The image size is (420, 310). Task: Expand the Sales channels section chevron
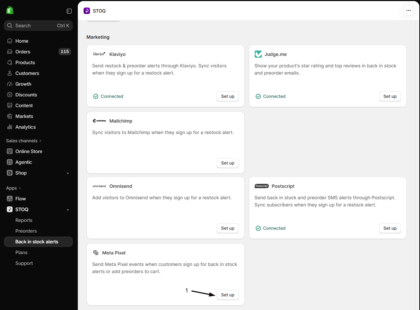click(x=41, y=141)
